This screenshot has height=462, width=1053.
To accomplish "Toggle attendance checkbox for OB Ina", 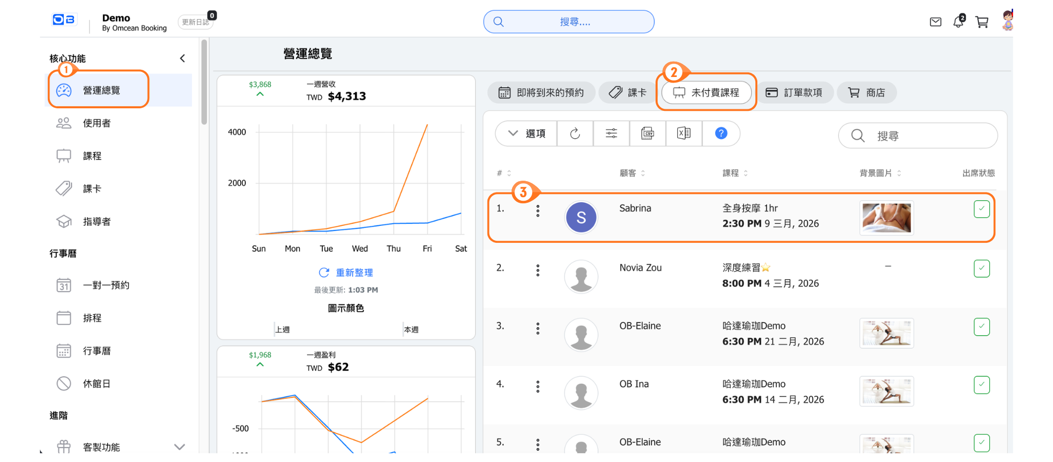I will pyautogui.click(x=981, y=385).
